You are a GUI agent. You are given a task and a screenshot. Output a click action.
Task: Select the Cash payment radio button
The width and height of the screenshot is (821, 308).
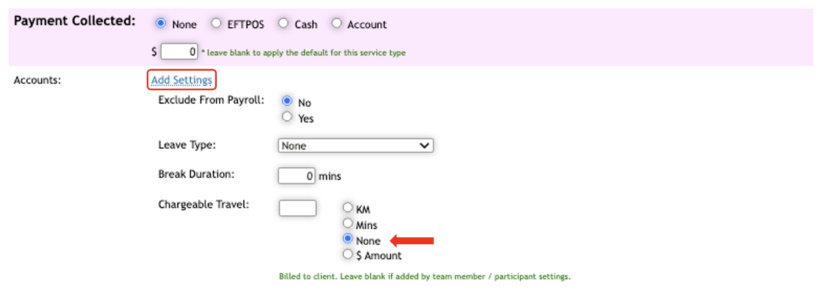coord(283,24)
